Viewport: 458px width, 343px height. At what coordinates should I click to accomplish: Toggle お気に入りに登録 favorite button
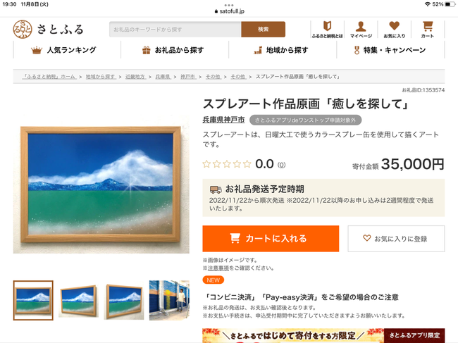[x=396, y=239]
